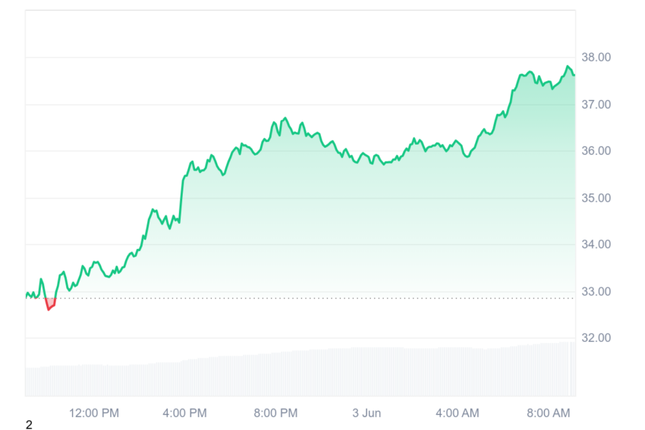Click the volume bars below the chart
This screenshot has height=430, width=645.
point(300,369)
